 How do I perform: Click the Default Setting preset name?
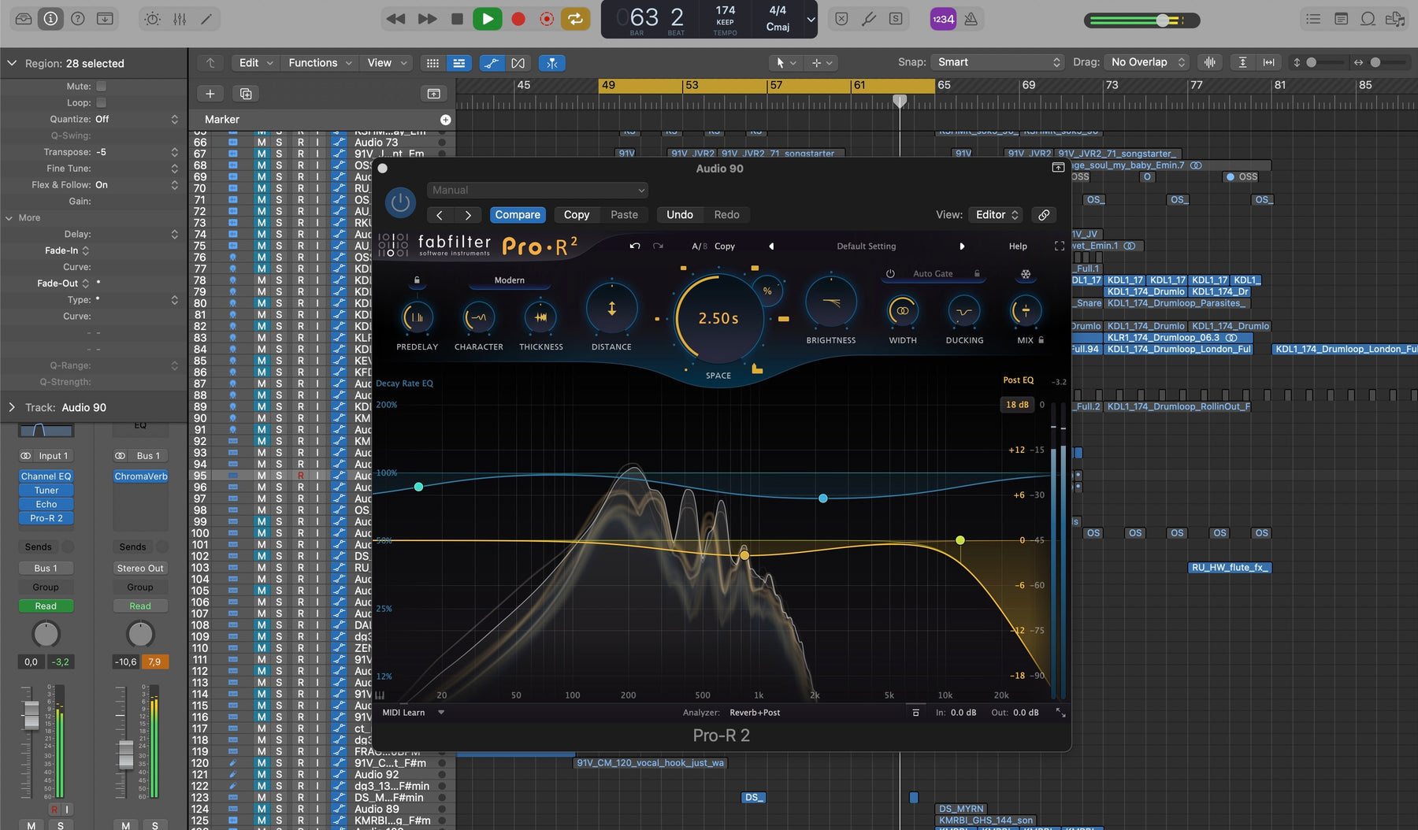866,246
